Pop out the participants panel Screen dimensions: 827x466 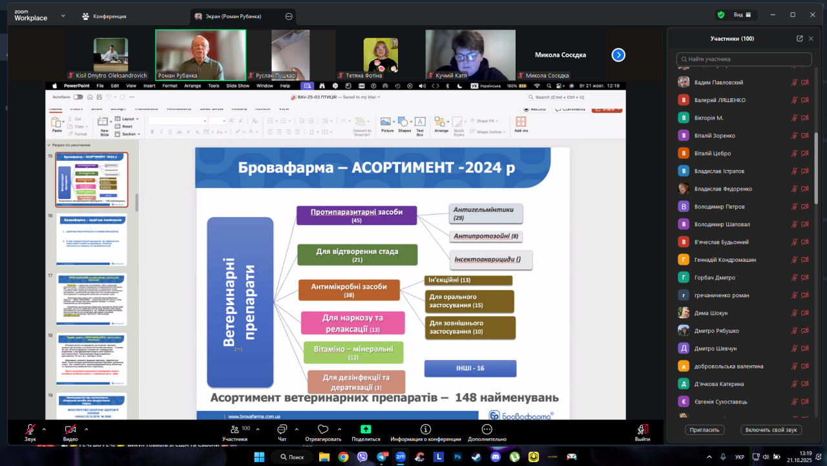(800, 39)
